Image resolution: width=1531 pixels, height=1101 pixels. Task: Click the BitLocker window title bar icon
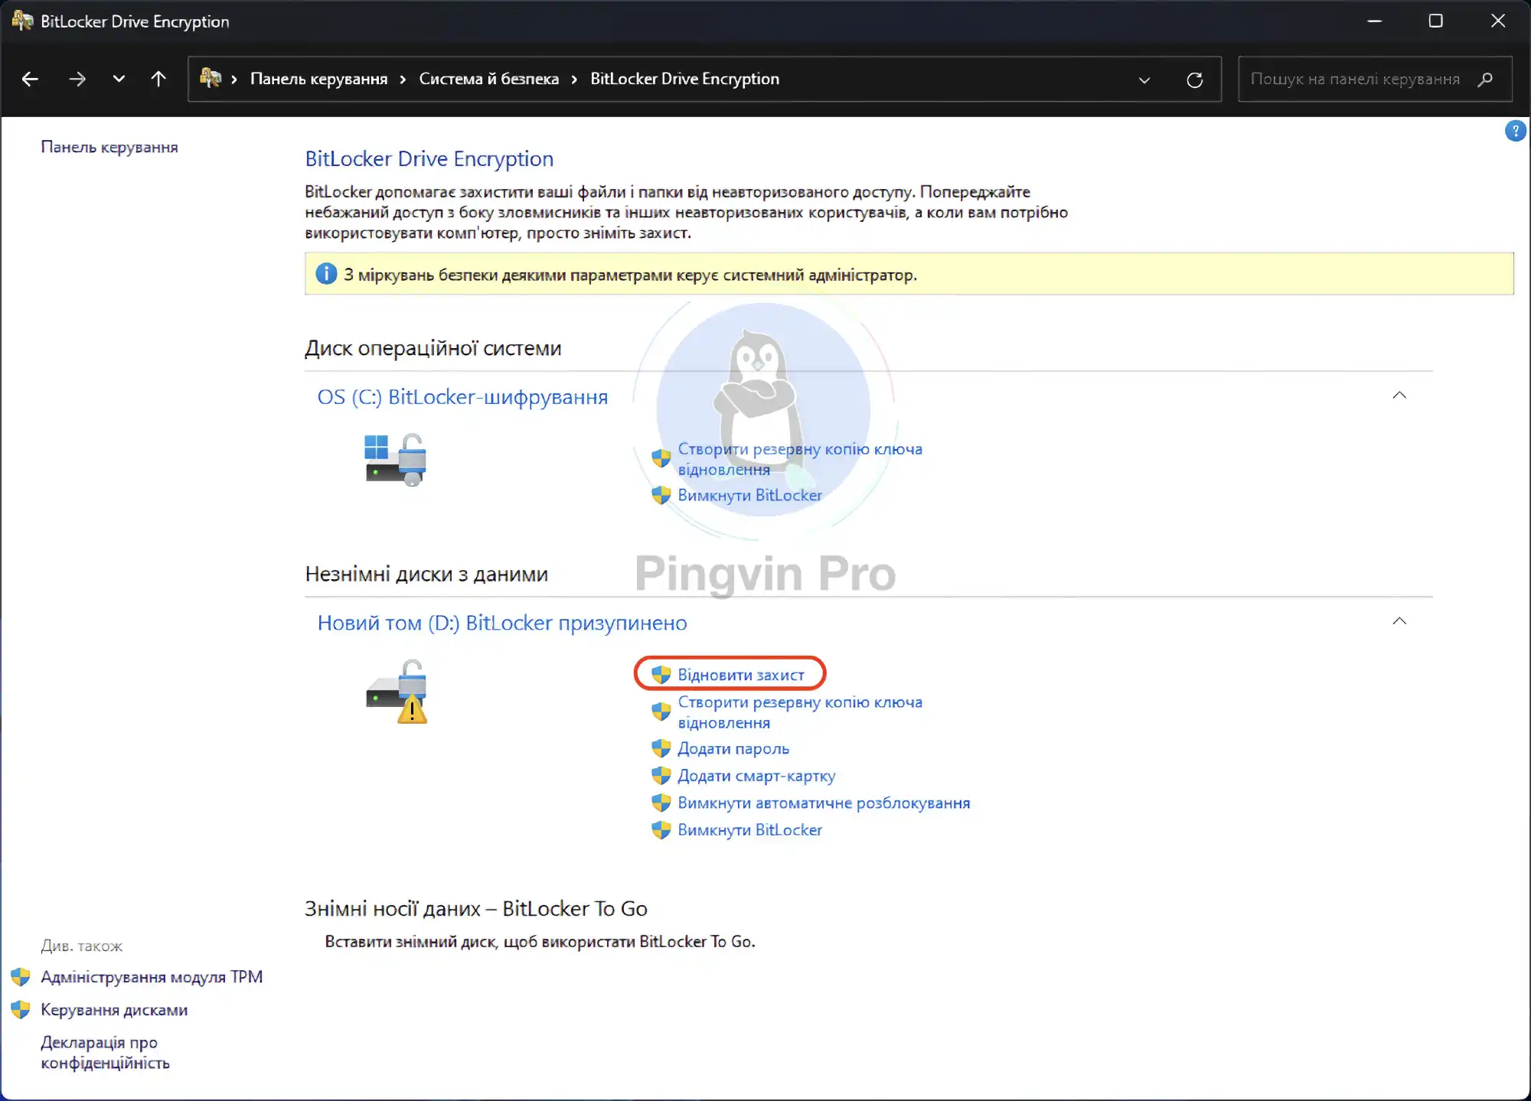[x=22, y=21]
